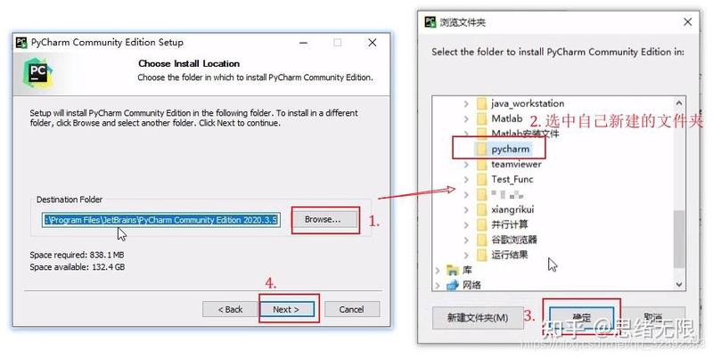Click the Next > button
Screen dimensions: 713x358
tap(286, 309)
